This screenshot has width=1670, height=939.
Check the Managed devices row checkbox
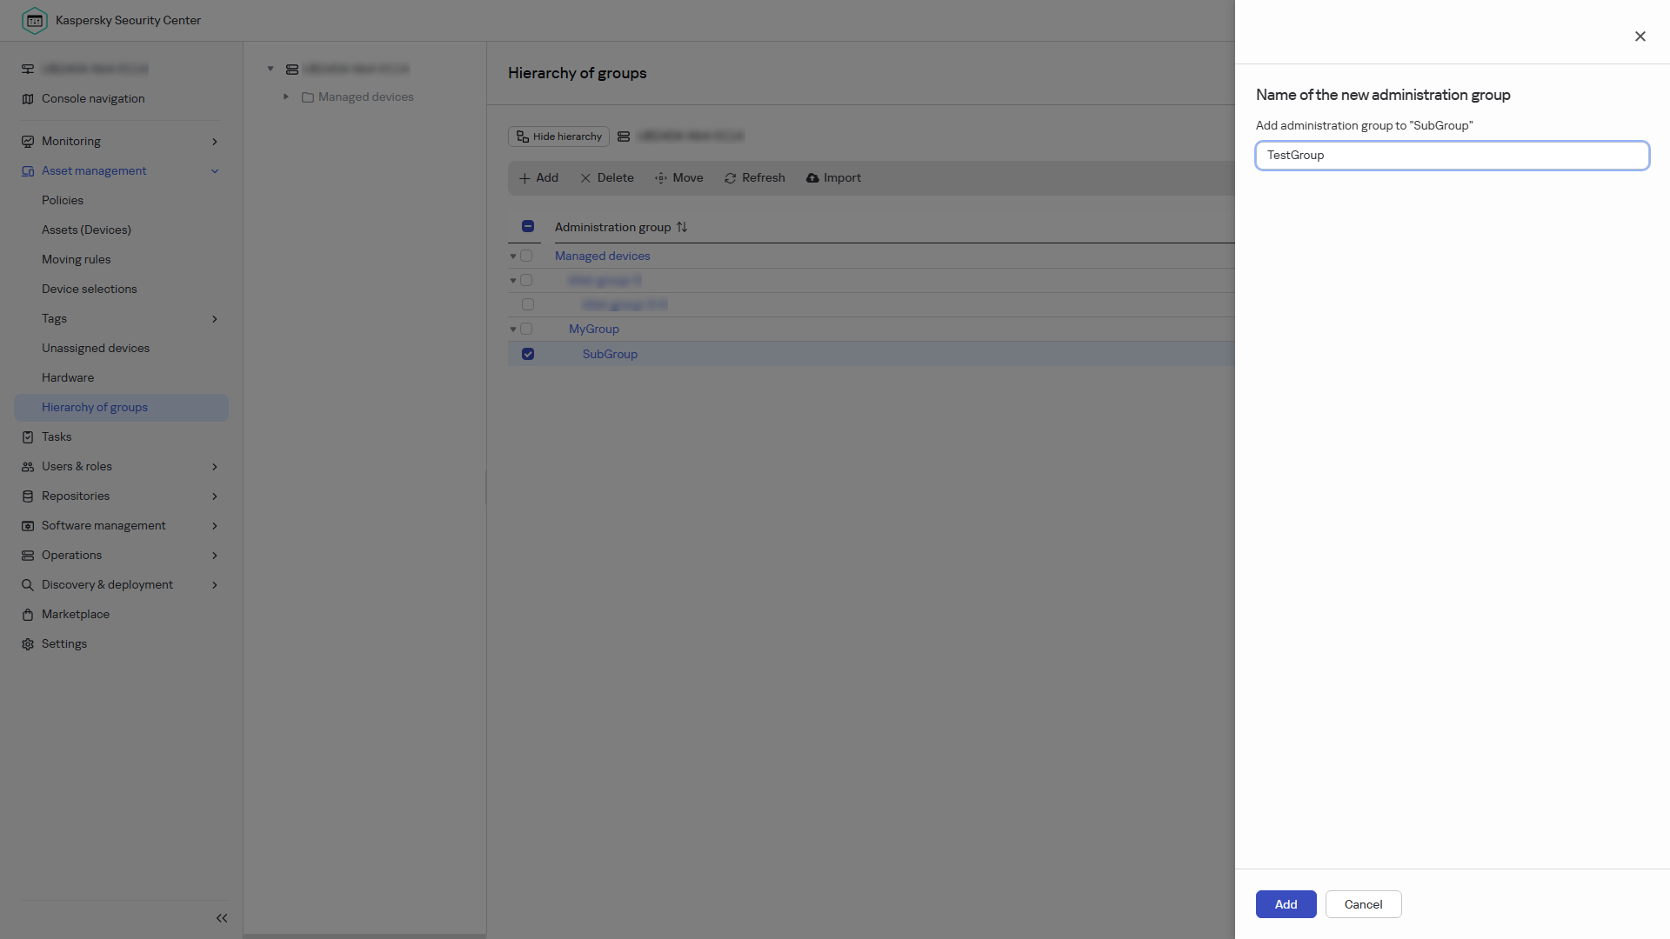526,256
